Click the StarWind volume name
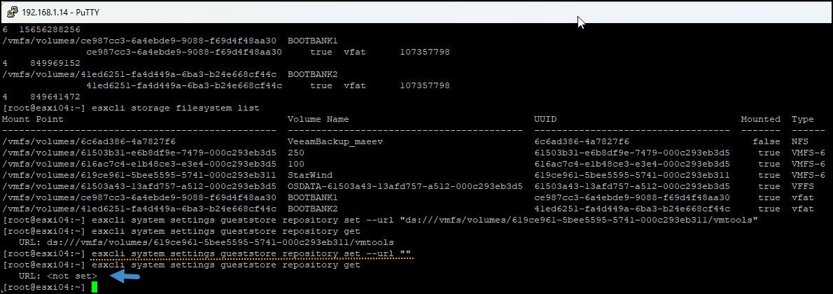Screen dimensions: 833x294 point(309,175)
